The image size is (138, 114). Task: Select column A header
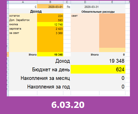tap(23, 2)
